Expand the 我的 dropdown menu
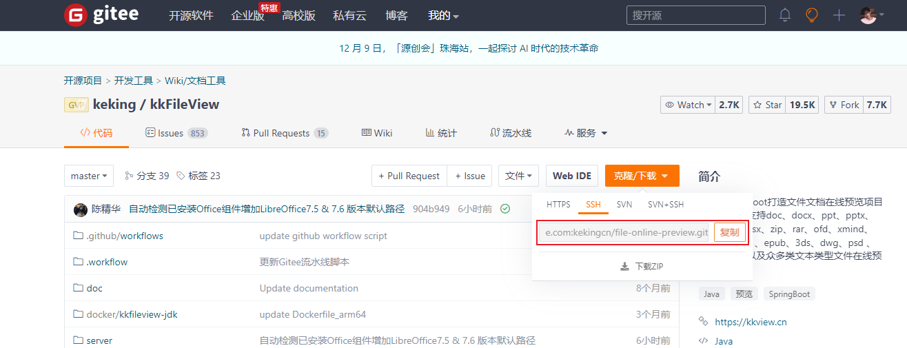Viewport: 907px width, 348px height. tap(443, 15)
